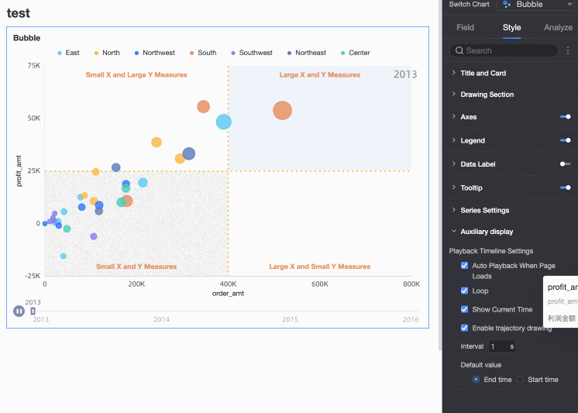Click the Interval seconds input field
Viewport: 578px width, 413px height.
[502, 346]
